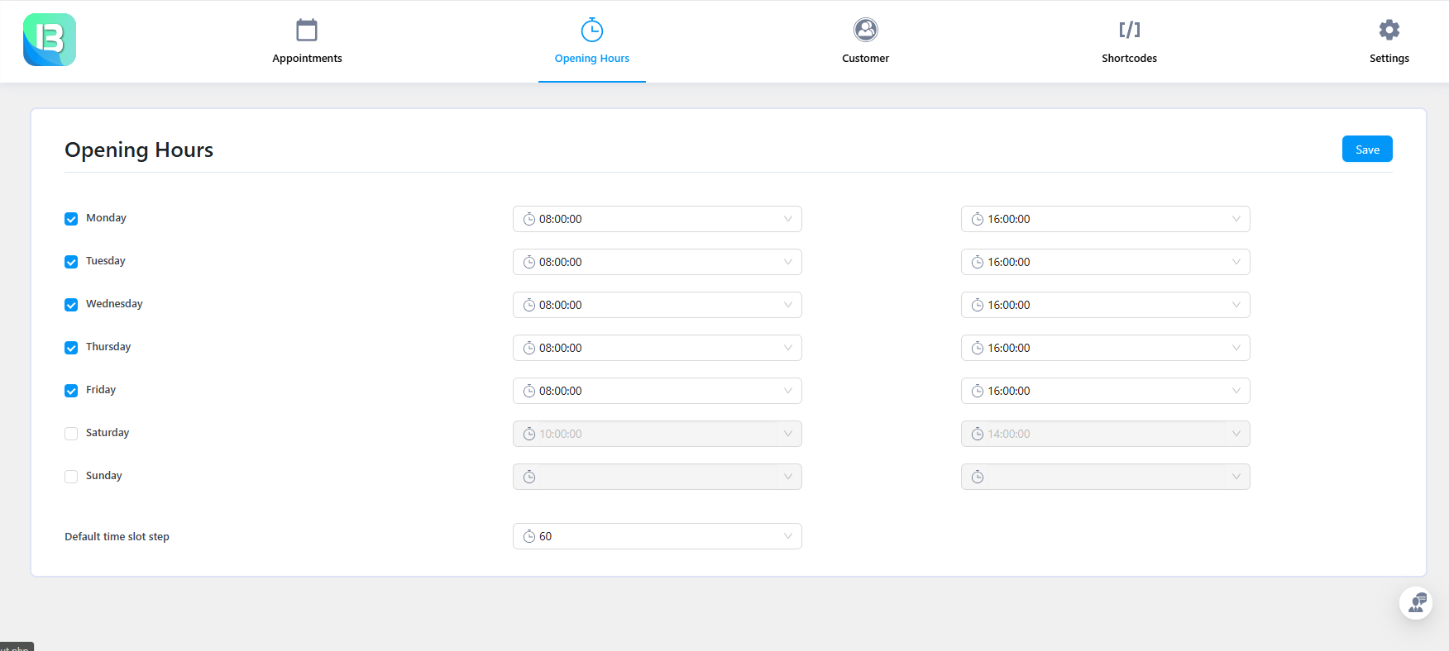Click clock icon in Wednesday opening time

click(x=529, y=305)
